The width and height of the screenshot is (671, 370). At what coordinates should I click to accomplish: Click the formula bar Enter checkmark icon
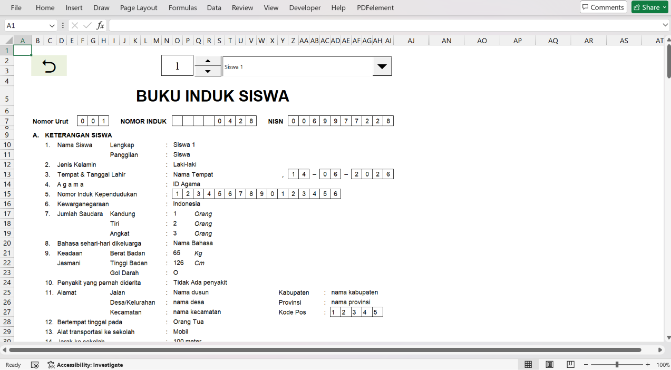click(x=87, y=25)
